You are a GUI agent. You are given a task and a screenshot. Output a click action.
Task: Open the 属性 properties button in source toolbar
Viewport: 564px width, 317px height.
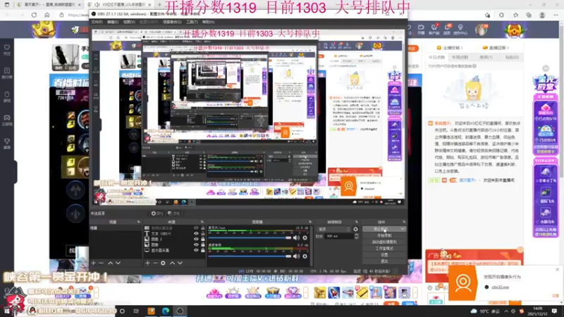(157, 213)
